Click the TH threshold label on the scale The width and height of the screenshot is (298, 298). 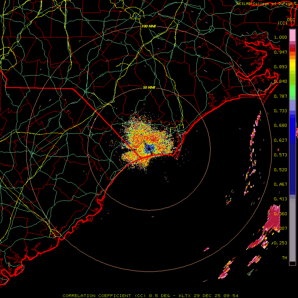click(284, 258)
